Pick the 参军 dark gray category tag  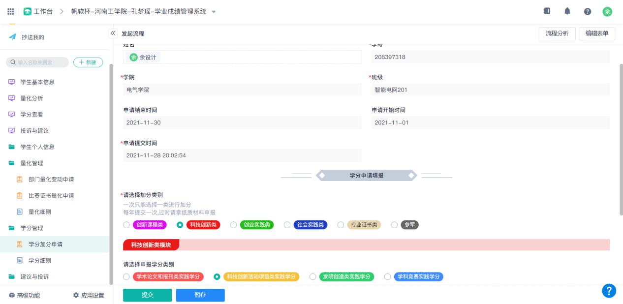coord(410,225)
